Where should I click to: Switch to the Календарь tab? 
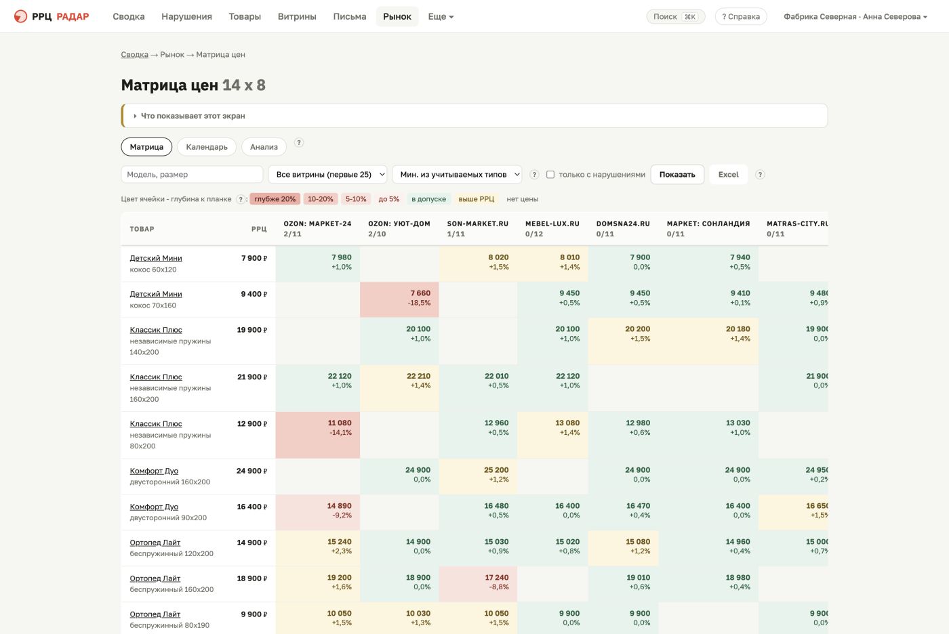pyautogui.click(x=207, y=147)
